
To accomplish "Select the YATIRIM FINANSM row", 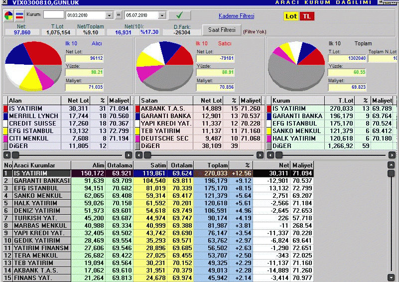I will point(158,248).
